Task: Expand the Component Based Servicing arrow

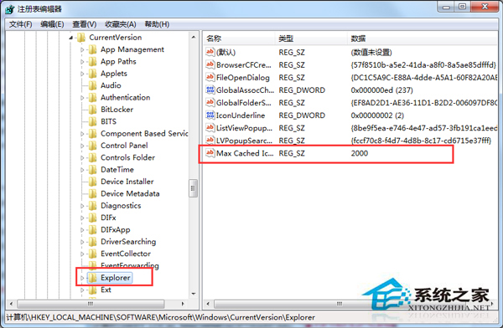Action: (x=82, y=134)
